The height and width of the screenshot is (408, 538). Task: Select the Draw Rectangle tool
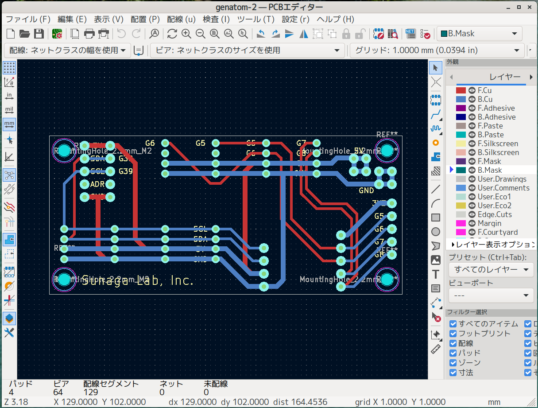click(436, 217)
